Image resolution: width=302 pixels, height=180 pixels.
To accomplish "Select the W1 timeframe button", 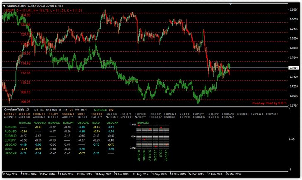I will [77, 110].
